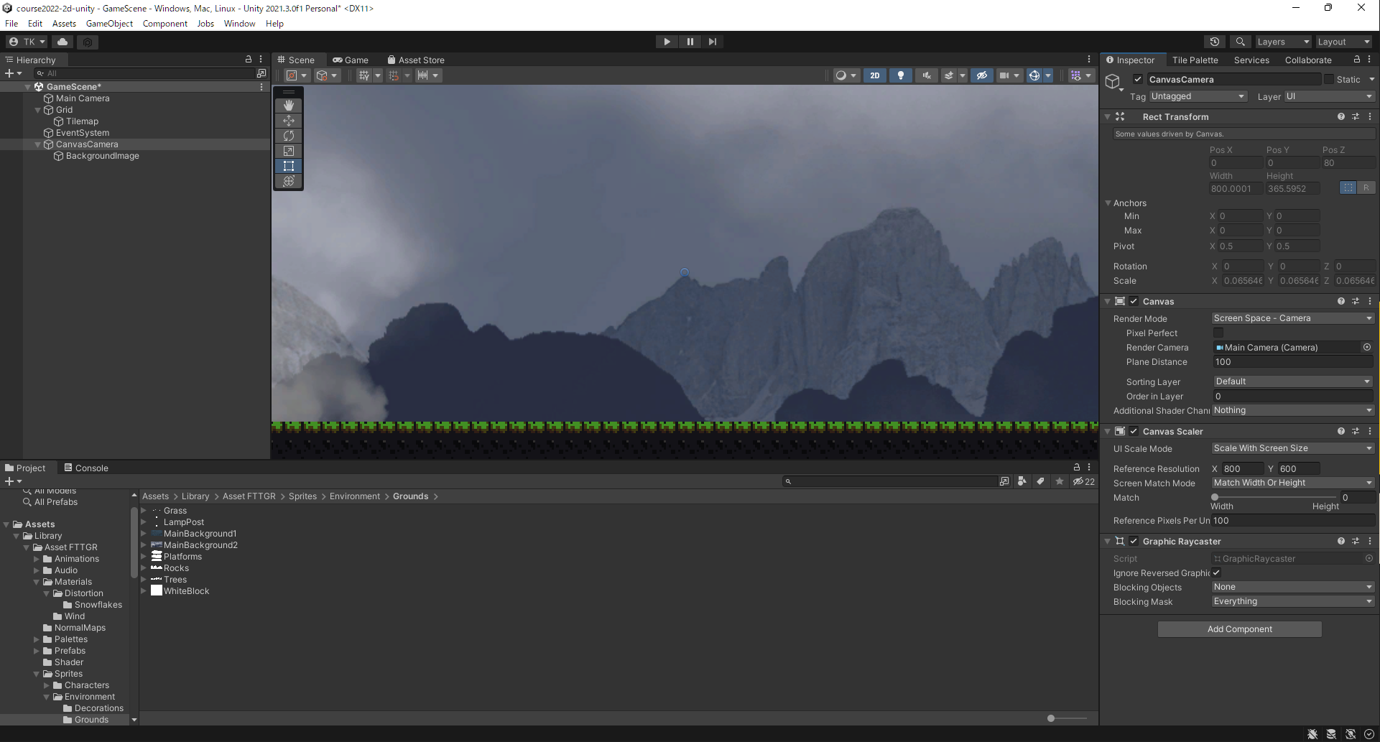Click the Play button
The height and width of the screenshot is (742, 1380).
pyautogui.click(x=667, y=42)
